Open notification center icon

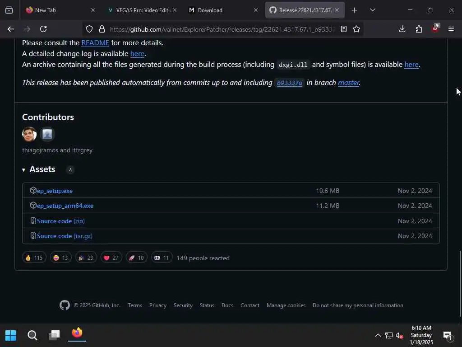click(448, 335)
